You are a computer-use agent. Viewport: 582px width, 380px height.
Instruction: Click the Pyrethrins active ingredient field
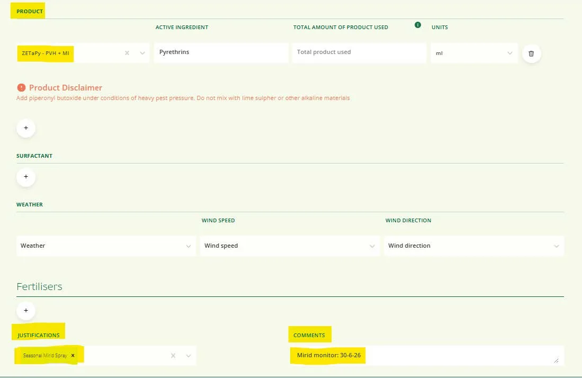pyautogui.click(x=221, y=53)
